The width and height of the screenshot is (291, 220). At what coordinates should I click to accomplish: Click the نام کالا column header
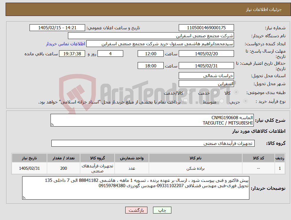(x=195, y=158)
